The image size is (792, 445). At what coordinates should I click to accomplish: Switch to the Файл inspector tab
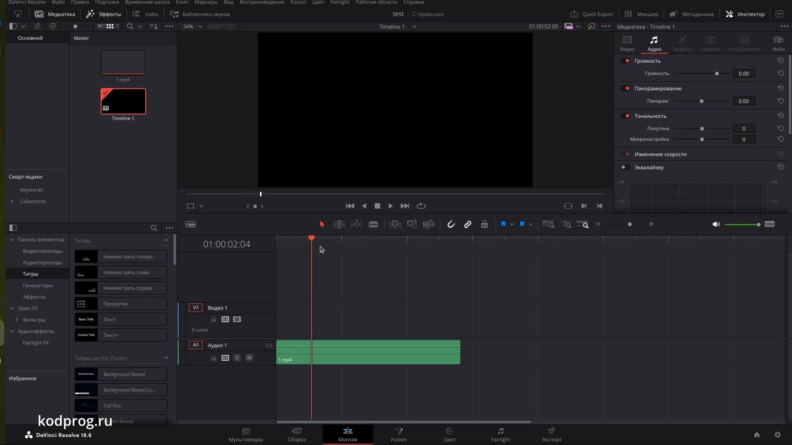click(x=778, y=43)
